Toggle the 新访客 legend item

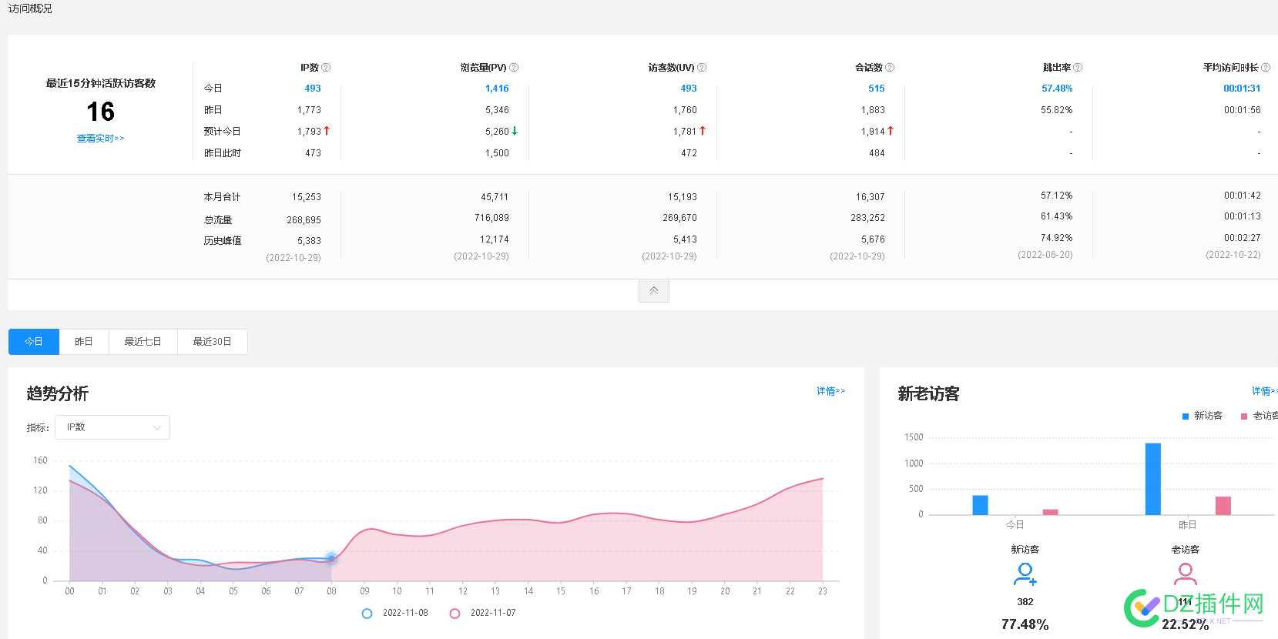1203,416
